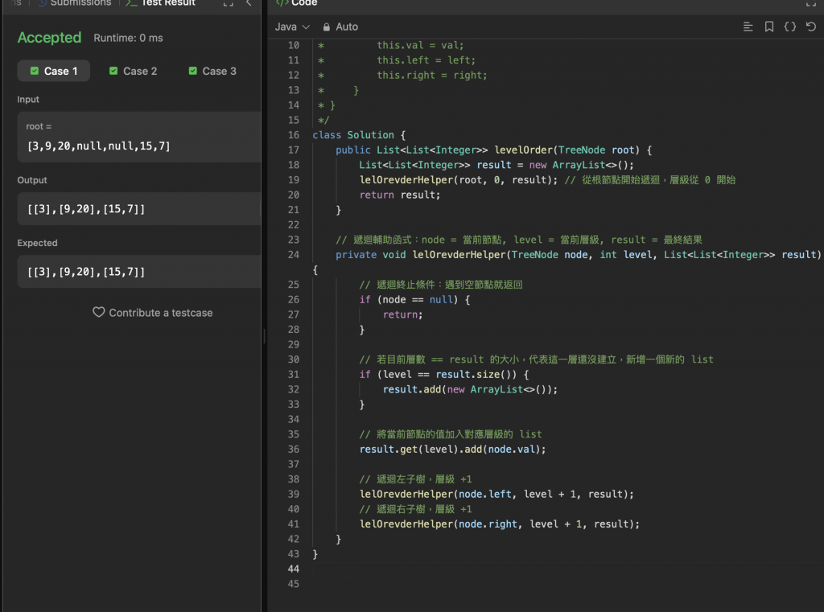The height and width of the screenshot is (612, 824).
Task: Click on 'result.add(new ArrayList<>());' line
Action: 470,389
